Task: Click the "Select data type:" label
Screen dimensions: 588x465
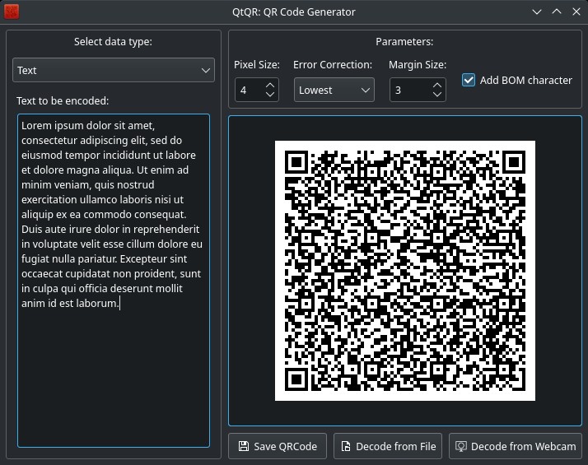Action: (113, 42)
